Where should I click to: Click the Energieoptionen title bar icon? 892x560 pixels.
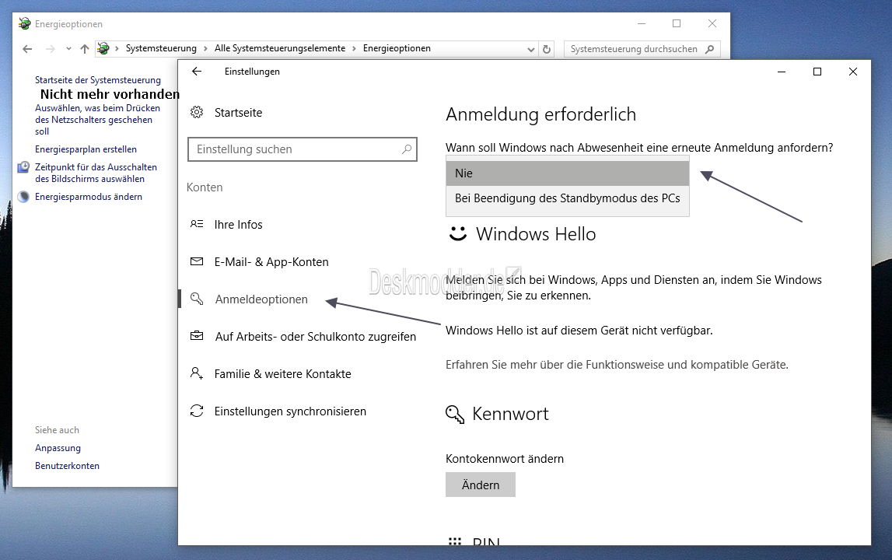24,23
